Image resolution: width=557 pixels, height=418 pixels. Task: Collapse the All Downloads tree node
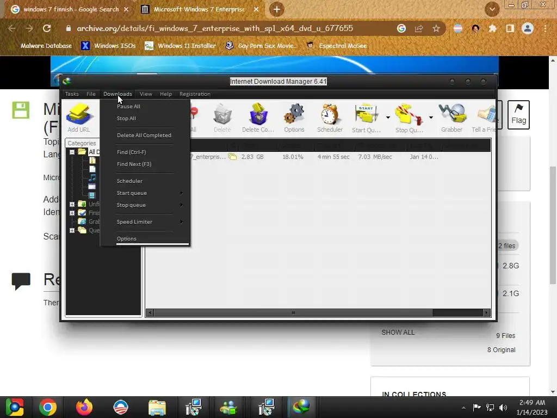[x=72, y=152]
